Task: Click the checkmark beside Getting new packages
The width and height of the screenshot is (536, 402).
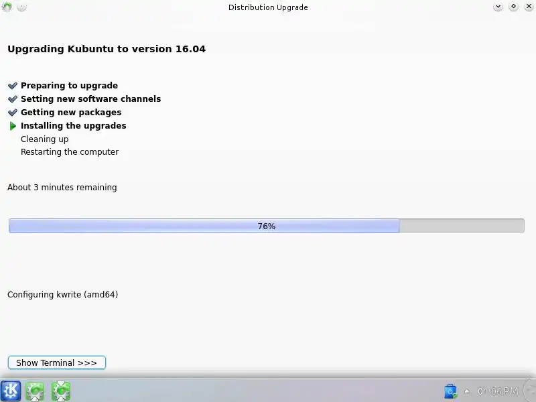Action: coord(13,113)
